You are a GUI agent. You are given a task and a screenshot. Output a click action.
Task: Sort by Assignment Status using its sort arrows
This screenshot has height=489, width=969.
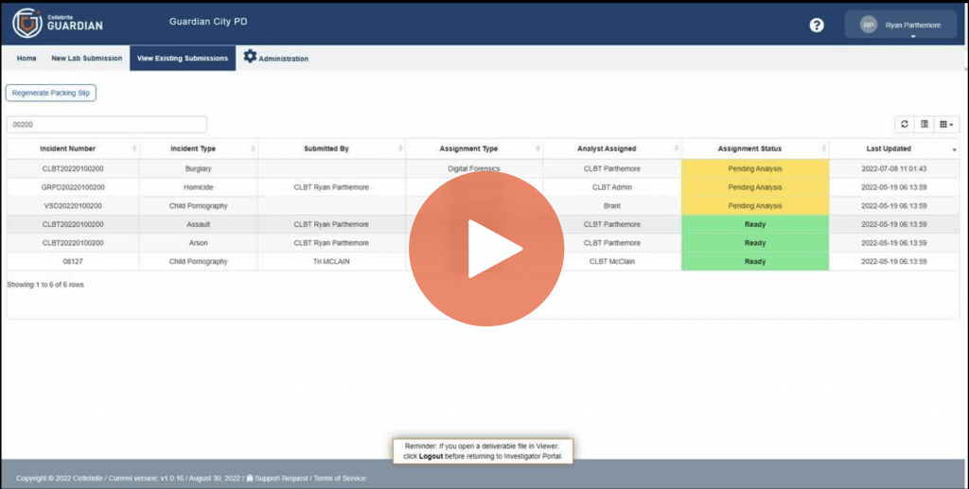click(x=824, y=148)
